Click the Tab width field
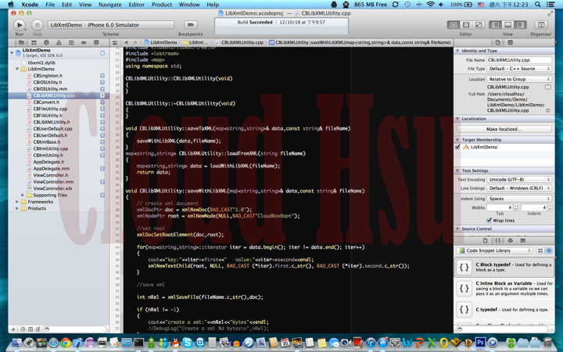This screenshot has height=352, width=563. (x=500, y=207)
